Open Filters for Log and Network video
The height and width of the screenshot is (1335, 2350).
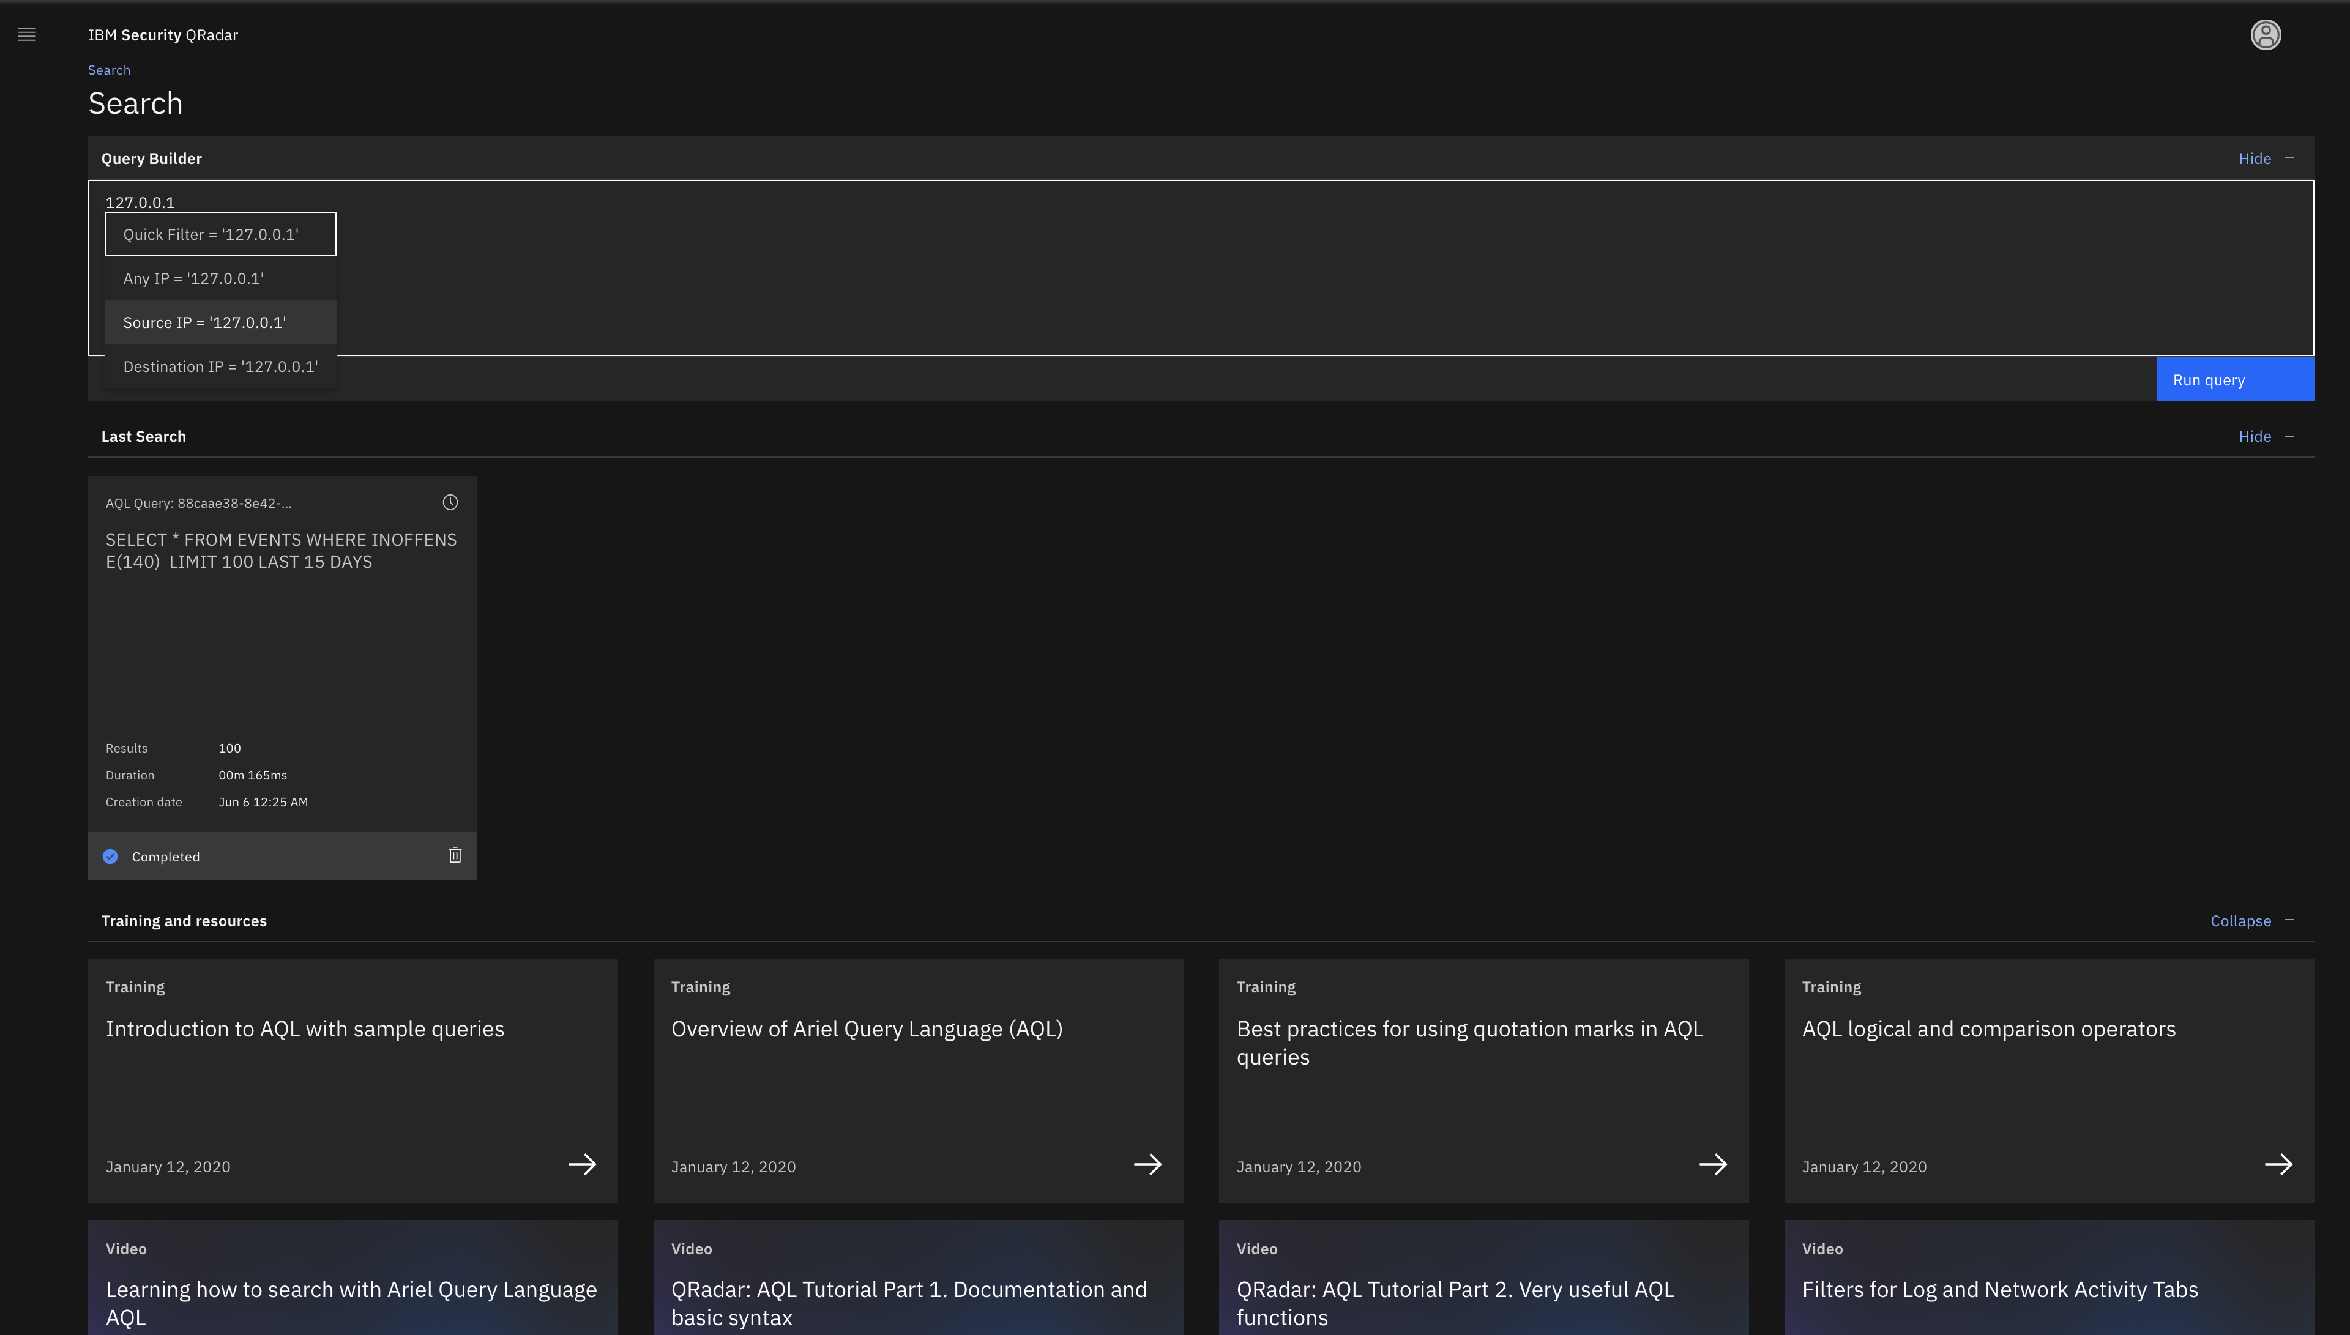click(x=2048, y=1284)
